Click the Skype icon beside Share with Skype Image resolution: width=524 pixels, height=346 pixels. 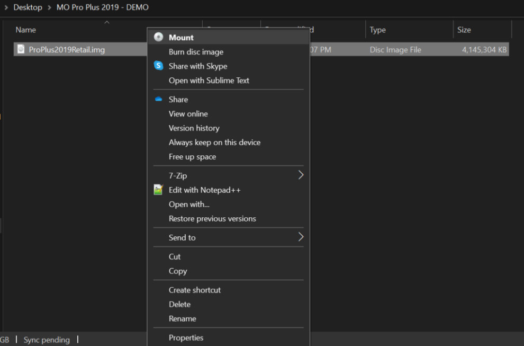pyautogui.click(x=158, y=66)
